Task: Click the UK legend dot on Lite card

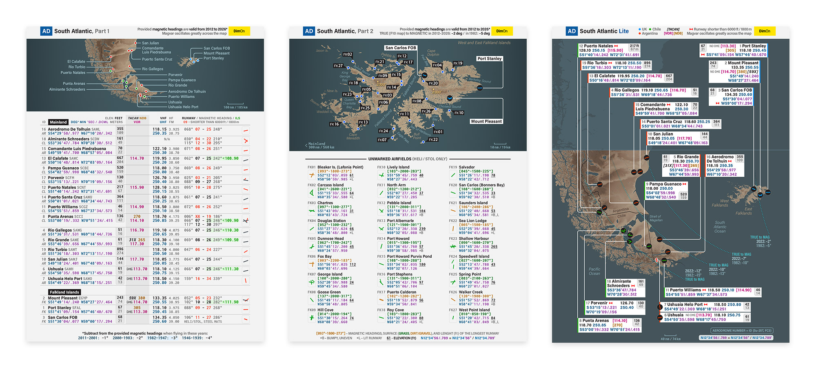Action: click(639, 29)
